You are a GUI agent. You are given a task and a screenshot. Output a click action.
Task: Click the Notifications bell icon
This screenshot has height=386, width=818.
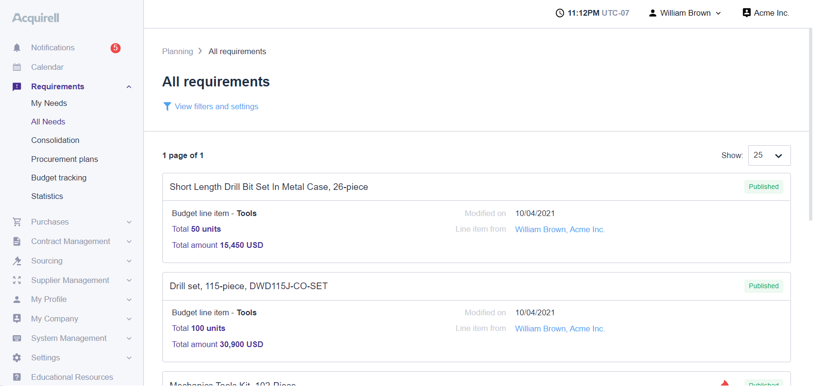point(17,47)
